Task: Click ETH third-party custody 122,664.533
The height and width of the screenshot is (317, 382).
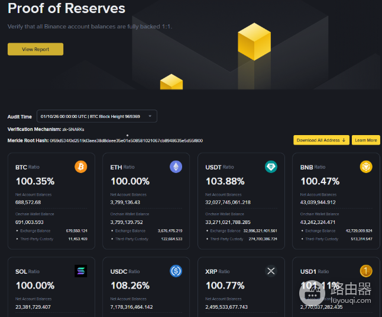Action: coord(171,239)
